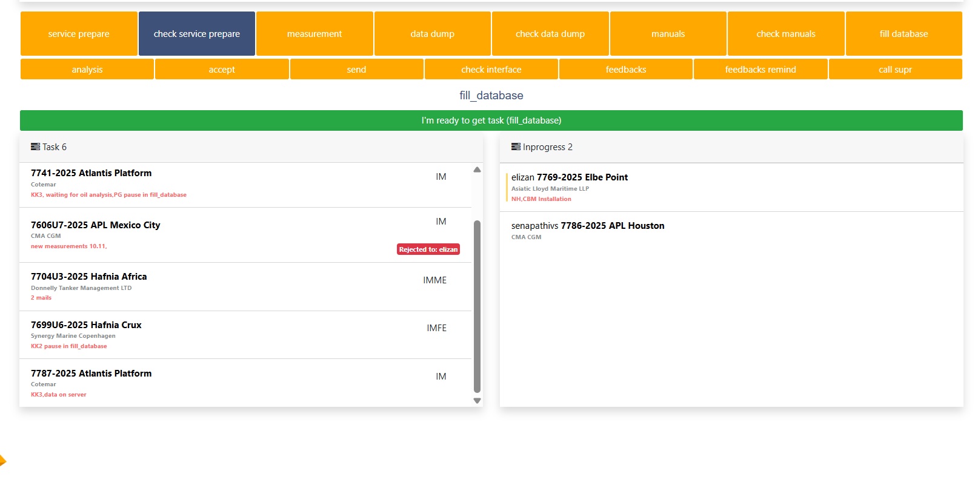This screenshot has height=494, width=978.
Task: Open the 'service prepare' tab
Action: [x=79, y=34]
